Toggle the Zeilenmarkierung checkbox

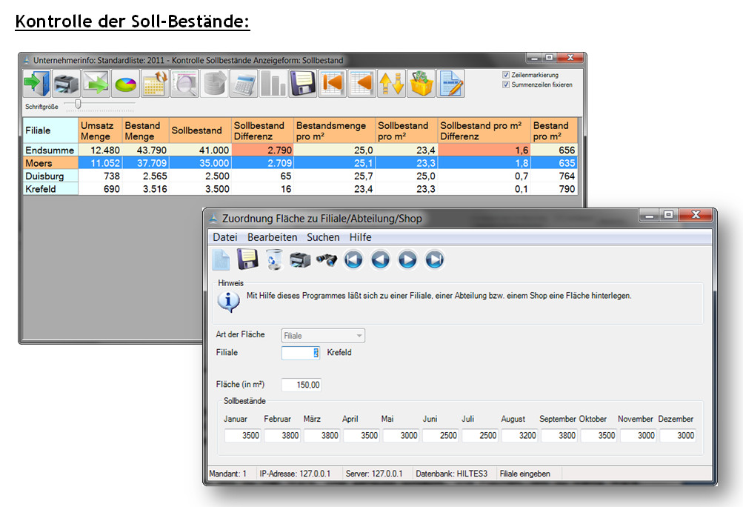pos(506,75)
